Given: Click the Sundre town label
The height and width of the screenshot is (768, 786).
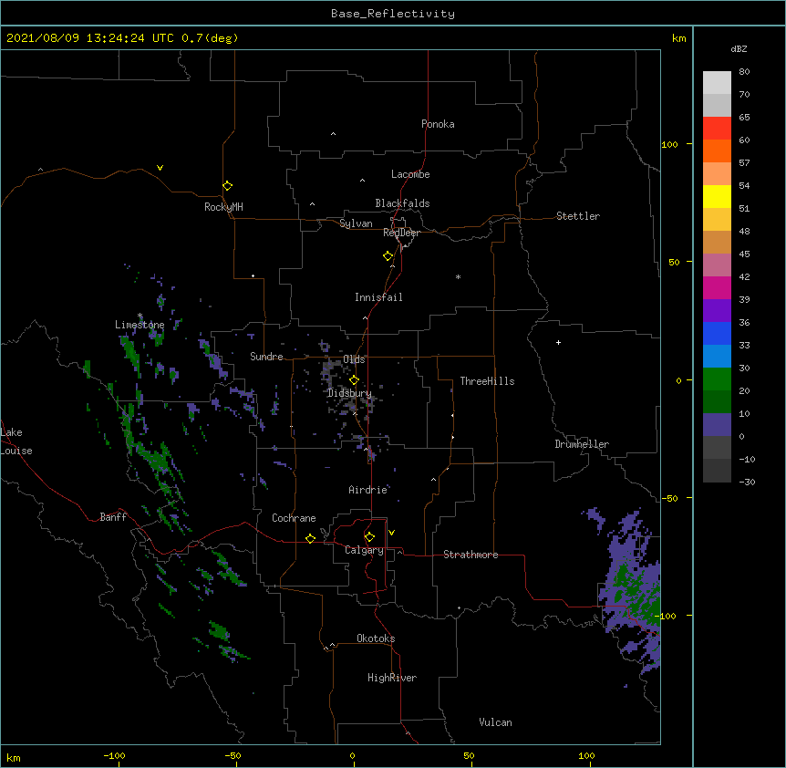Looking at the screenshot, I should click(x=266, y=357).
